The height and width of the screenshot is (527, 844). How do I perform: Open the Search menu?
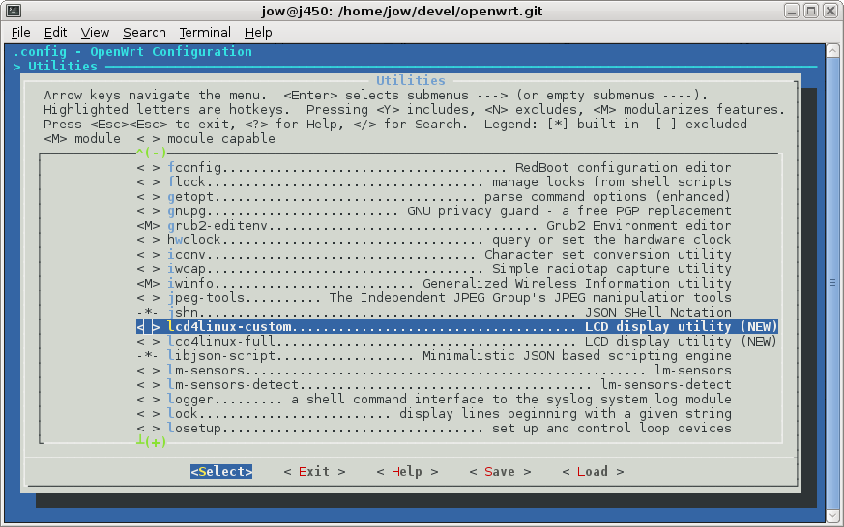144,32
